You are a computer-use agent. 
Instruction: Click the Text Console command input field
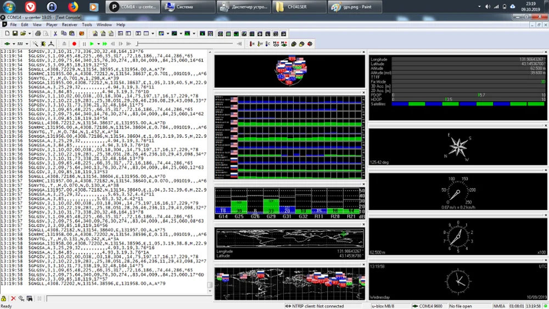pyautogui.click(x=129, y=299)
